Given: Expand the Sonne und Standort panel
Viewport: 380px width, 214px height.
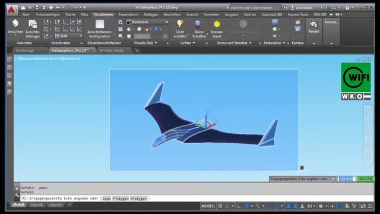Looking at the screenshot, I should pos(234,43).
